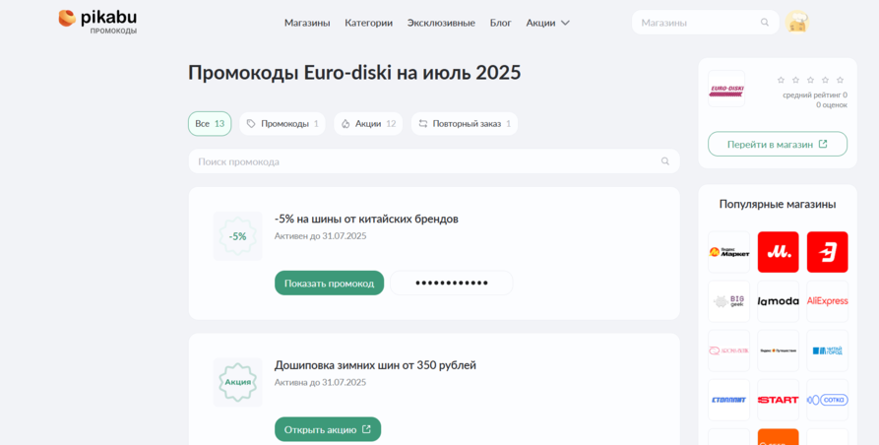
Task: Click the Перейти в магазин button
Action: 778,144
